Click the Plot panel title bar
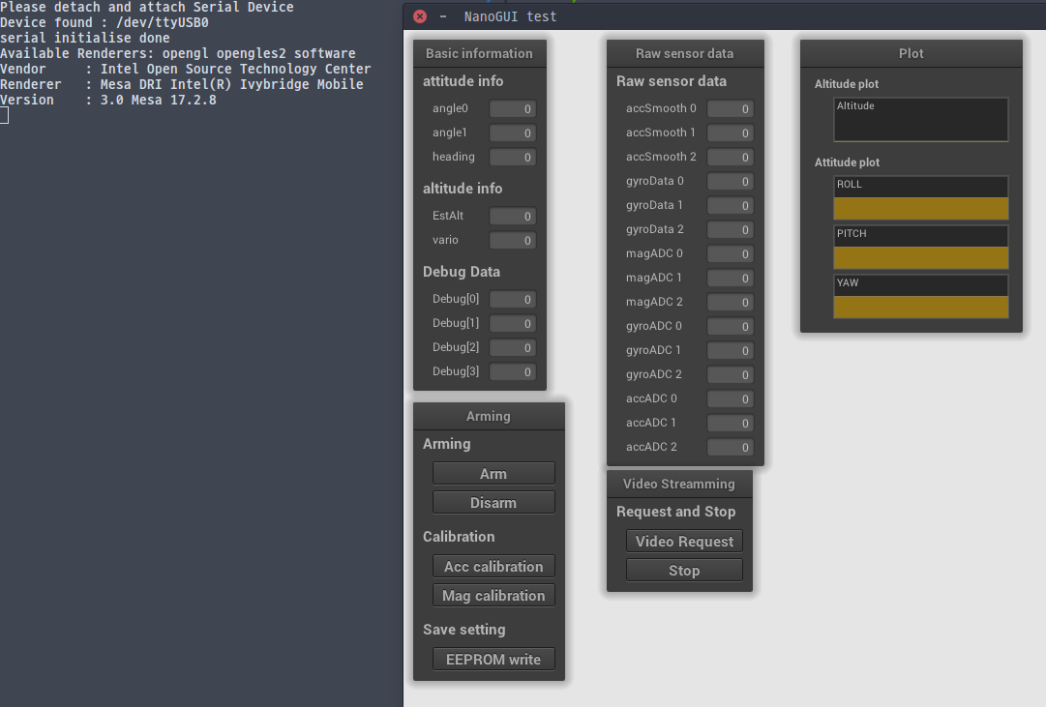The height and width of the screenshot is (707, 1046). 910,53
